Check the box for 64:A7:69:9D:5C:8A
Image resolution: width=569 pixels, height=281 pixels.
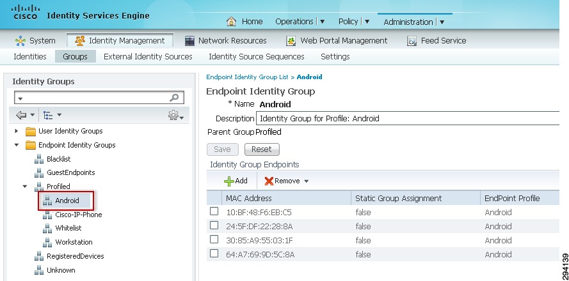click(214, 254)
